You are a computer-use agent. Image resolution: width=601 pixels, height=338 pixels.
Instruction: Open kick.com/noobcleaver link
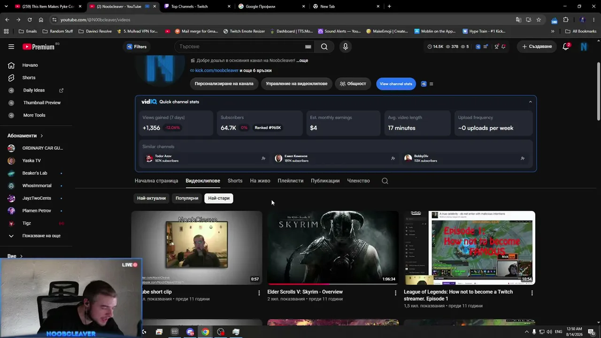click(x=217, y=70)
